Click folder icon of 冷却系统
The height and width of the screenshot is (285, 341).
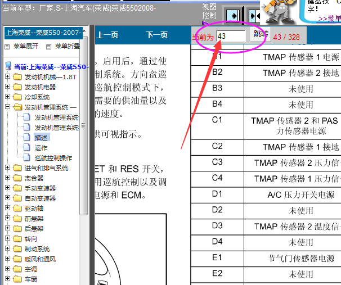click(x=17, y=97)
